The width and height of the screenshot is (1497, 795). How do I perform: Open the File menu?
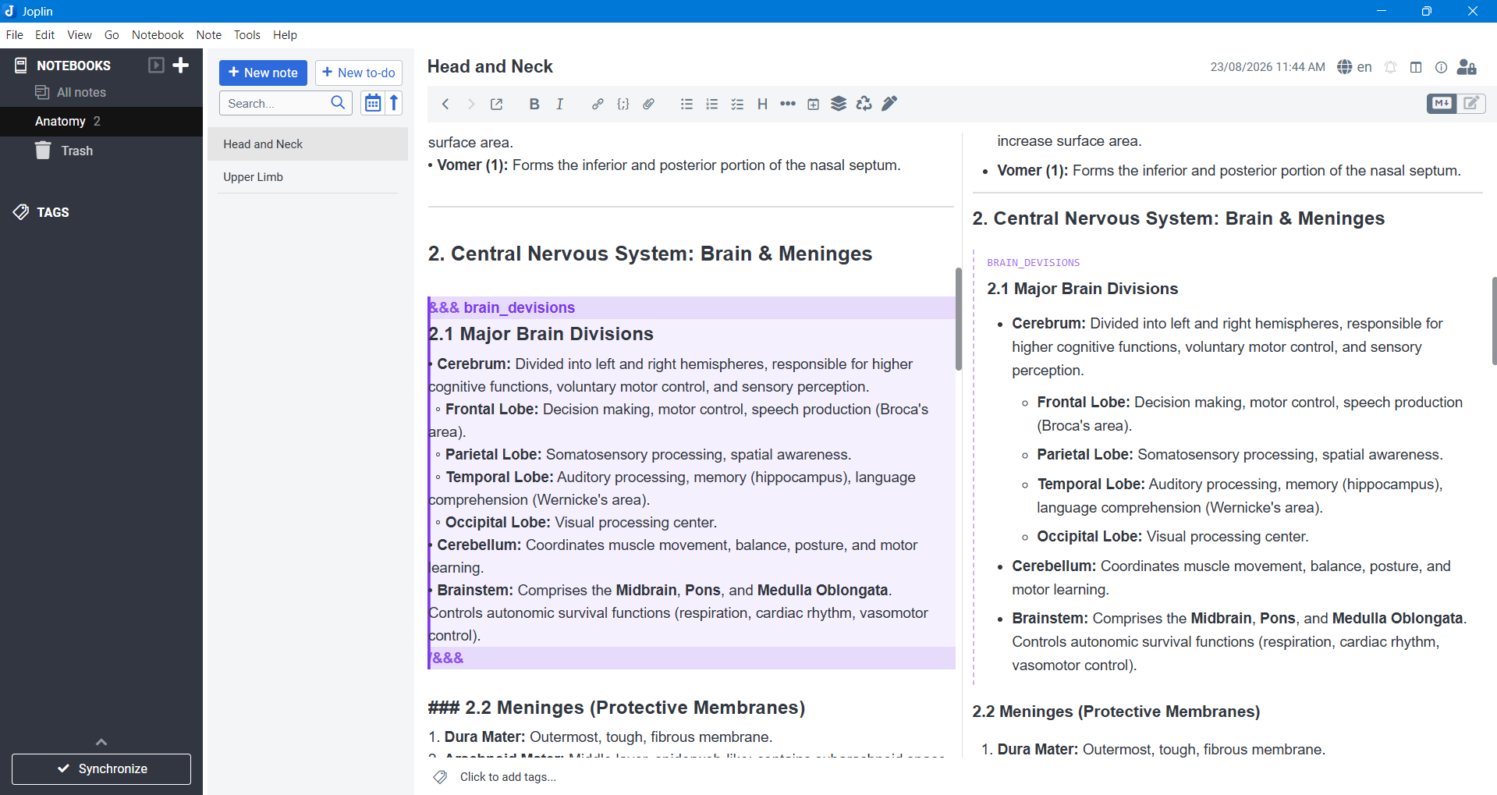coord(14,35)
